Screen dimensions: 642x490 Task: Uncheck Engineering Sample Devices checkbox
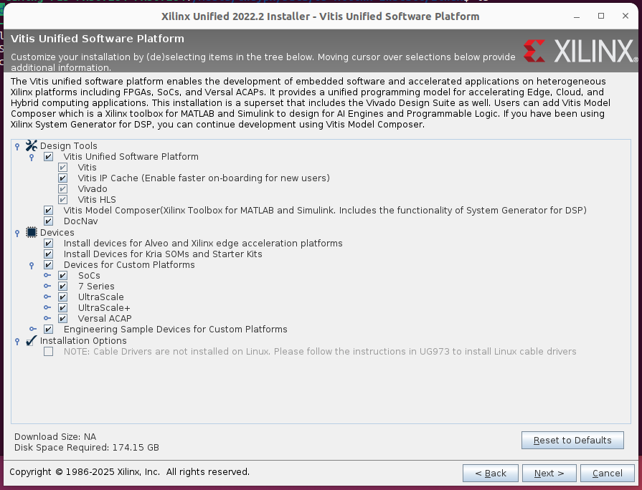(48, 330)
